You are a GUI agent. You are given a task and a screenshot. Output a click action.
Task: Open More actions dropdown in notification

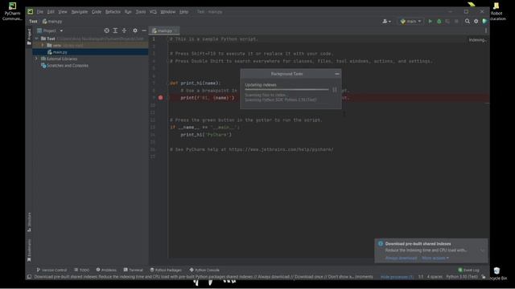pos(435,258)
